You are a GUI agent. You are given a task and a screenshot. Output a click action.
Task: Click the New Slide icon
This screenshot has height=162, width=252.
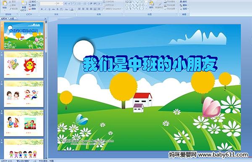click(24, 5)
